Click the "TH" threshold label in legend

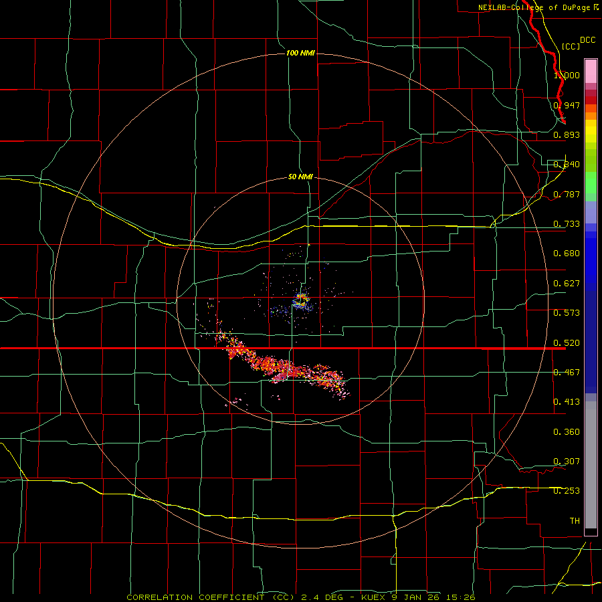click(x=575, y=521)
